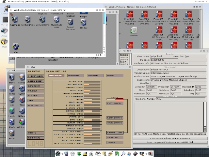Open Zzap!005 01-64-video-001.png file icon
Screen dimensions: 209x157
tap(129, 14)
